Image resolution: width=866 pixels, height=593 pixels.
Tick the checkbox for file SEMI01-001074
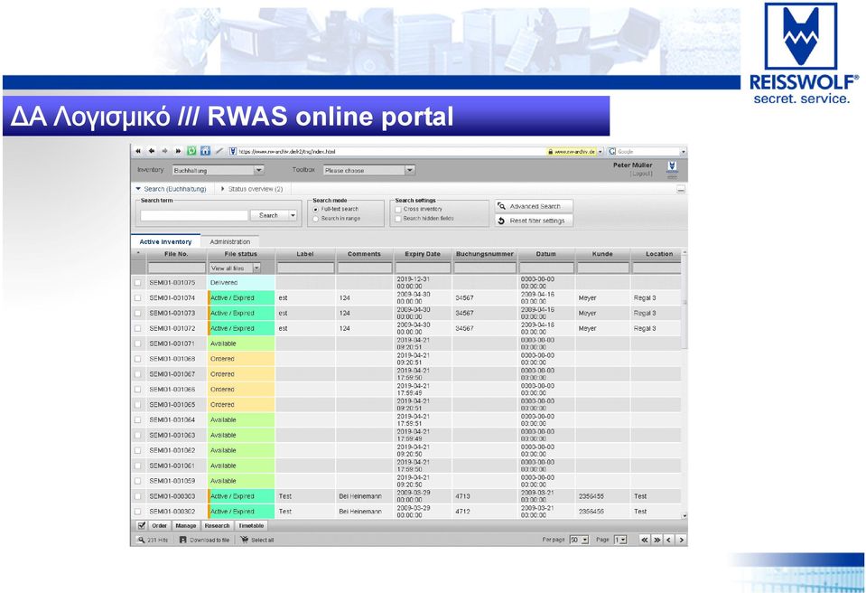(x=138, y=298)
